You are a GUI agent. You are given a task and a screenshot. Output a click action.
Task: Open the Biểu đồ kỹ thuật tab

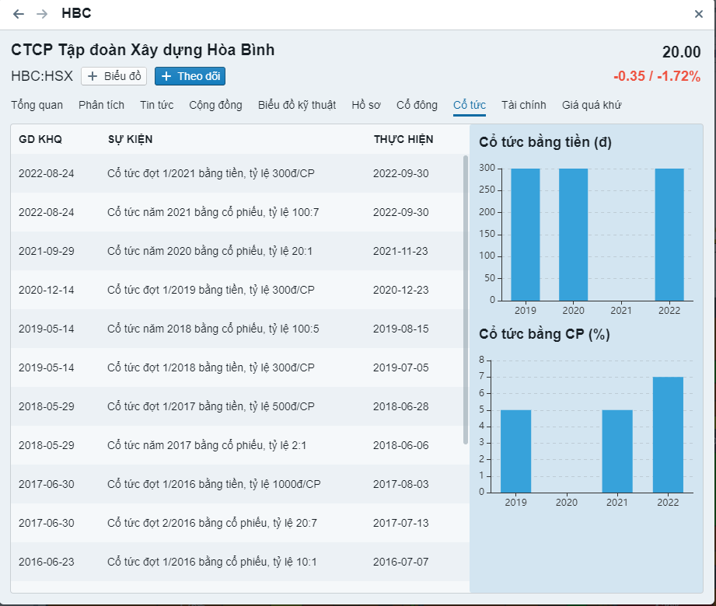(x=296, y=105)
